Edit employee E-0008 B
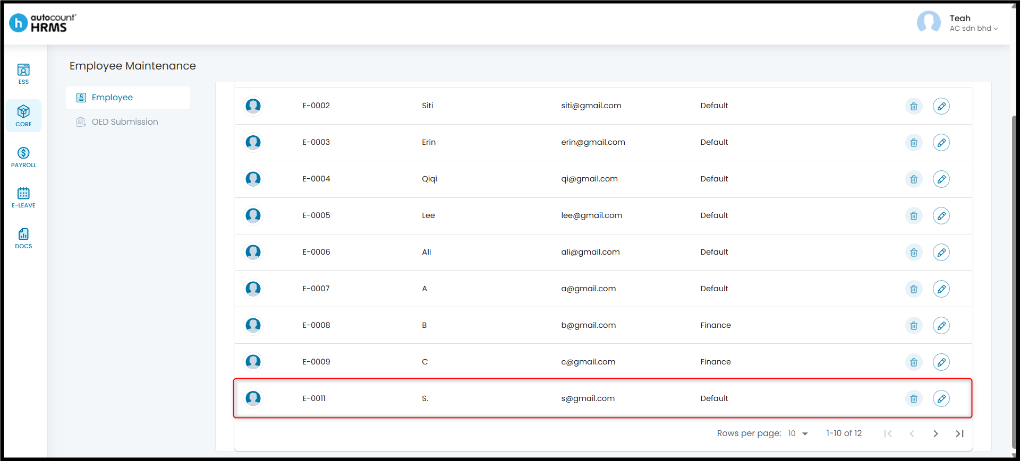The width and height of the screenshot is (1020, 461). click(x=941, y=326)
